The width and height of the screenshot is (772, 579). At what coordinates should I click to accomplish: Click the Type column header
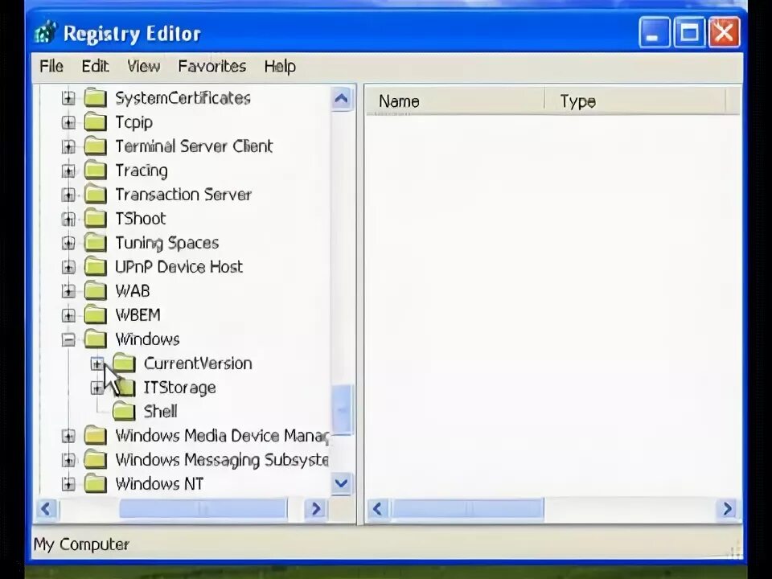pyautogui.click(x=635, y=101)
